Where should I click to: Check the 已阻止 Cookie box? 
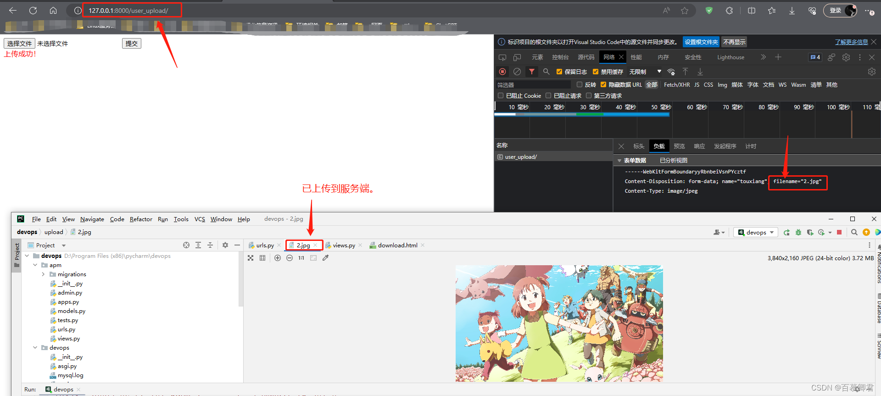click(x=501, y=95)
